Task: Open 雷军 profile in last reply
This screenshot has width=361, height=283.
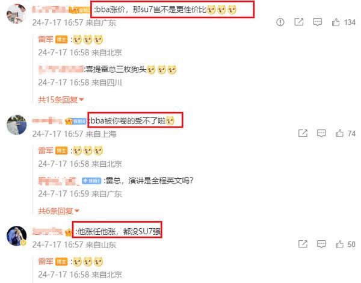Action: click(x=46, y=261)
